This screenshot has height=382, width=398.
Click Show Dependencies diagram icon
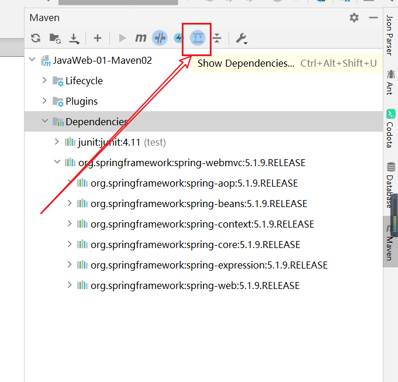[198, 39]
